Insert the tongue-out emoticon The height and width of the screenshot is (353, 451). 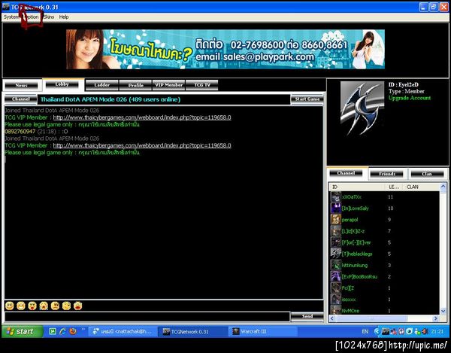coord(32,306)
